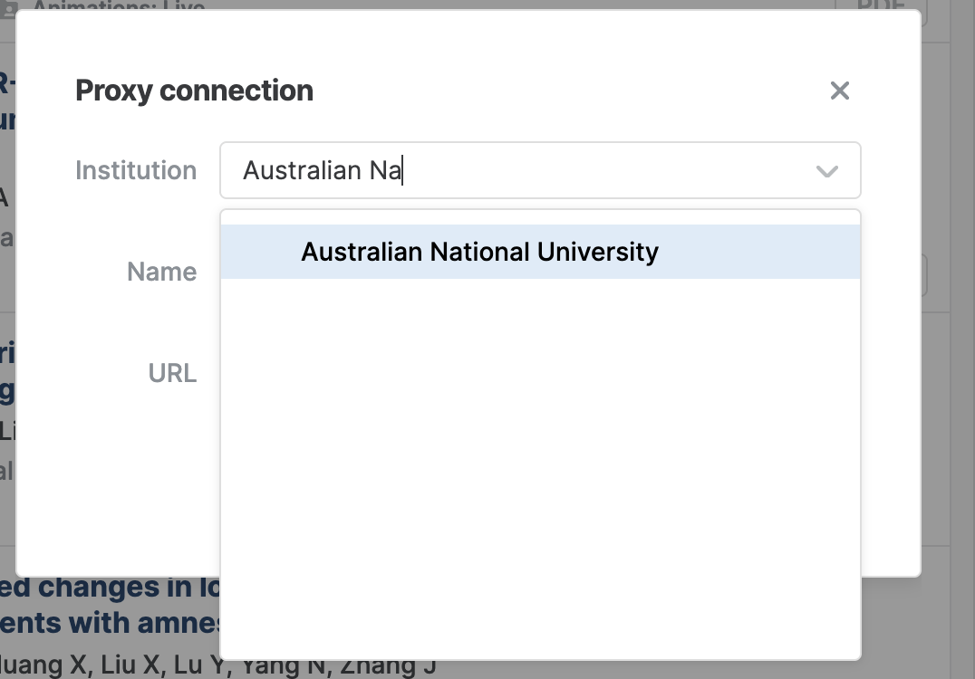Open the article title starting "ed changes in"
The height and width of the screenshot is (679, 975).
[109, 588]
